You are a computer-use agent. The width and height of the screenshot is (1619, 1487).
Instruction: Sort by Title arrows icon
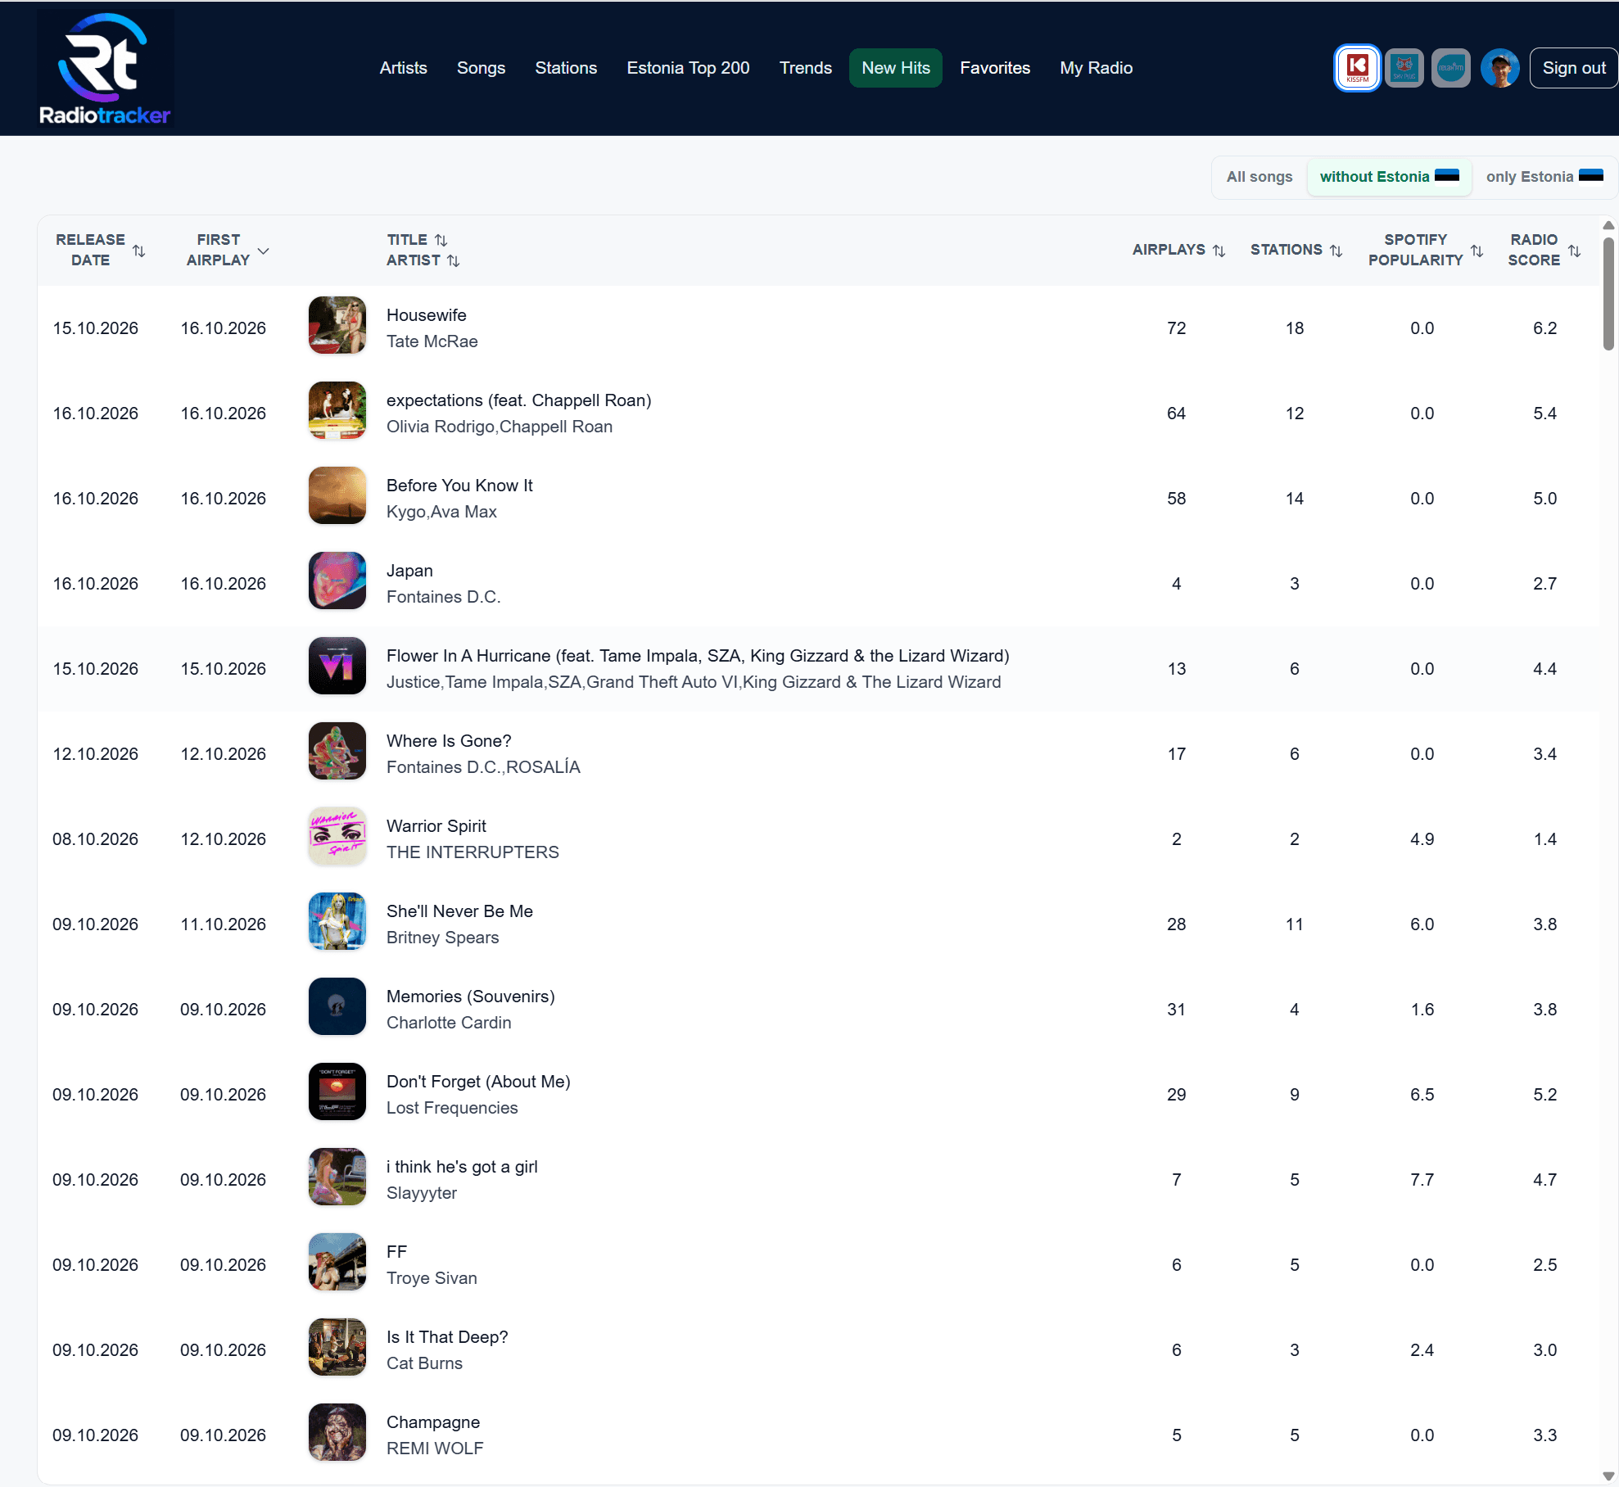tap(441, 240)
